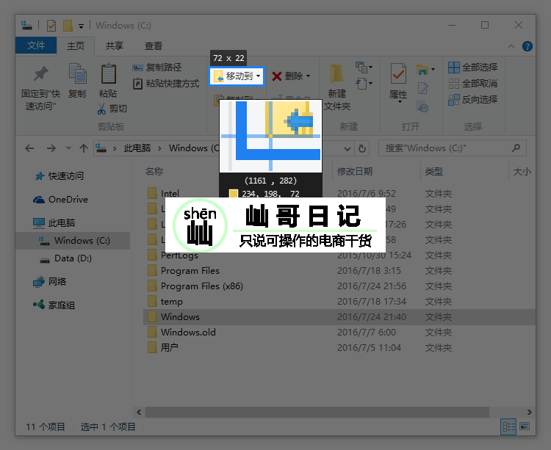Screen dimensions: 551x450
Task: Select Data (D:) in navigation pane
Action: [65, 258]
